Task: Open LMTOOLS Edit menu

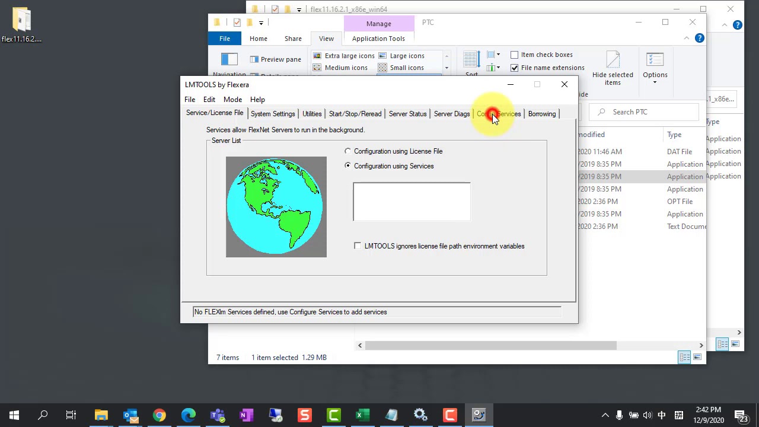Action: click(209, 100)
